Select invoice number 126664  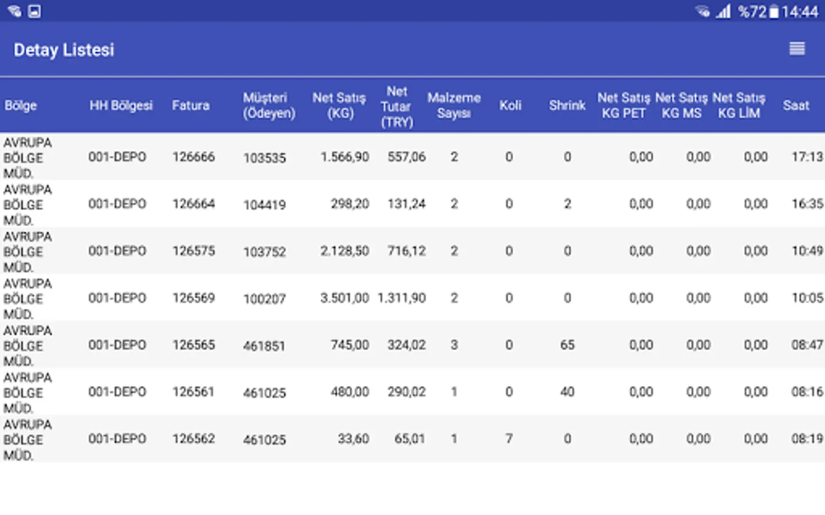[194, 204]
